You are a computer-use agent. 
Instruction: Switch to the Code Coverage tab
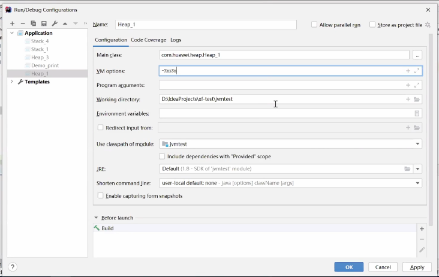tap(148, 40)
